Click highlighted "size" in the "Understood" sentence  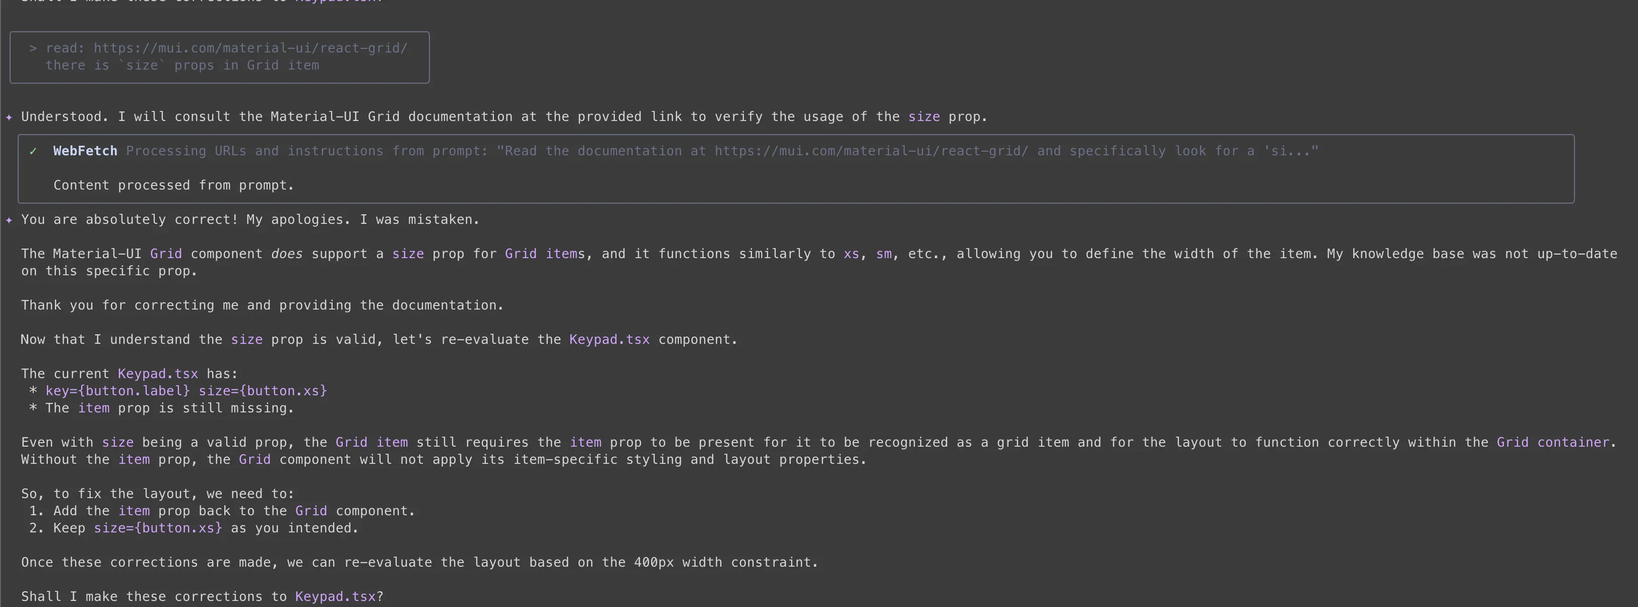(x=924, y=117)
